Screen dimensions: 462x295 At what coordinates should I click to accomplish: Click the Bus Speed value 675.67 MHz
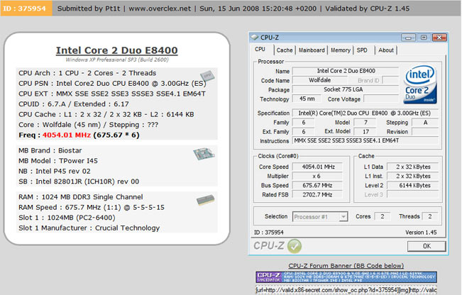tap(317, 186)
